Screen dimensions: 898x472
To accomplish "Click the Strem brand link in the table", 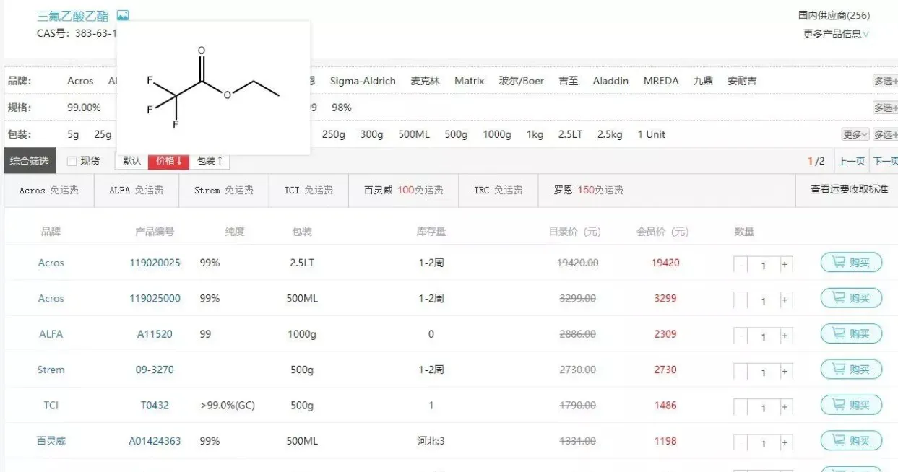I will pos(51,370).
